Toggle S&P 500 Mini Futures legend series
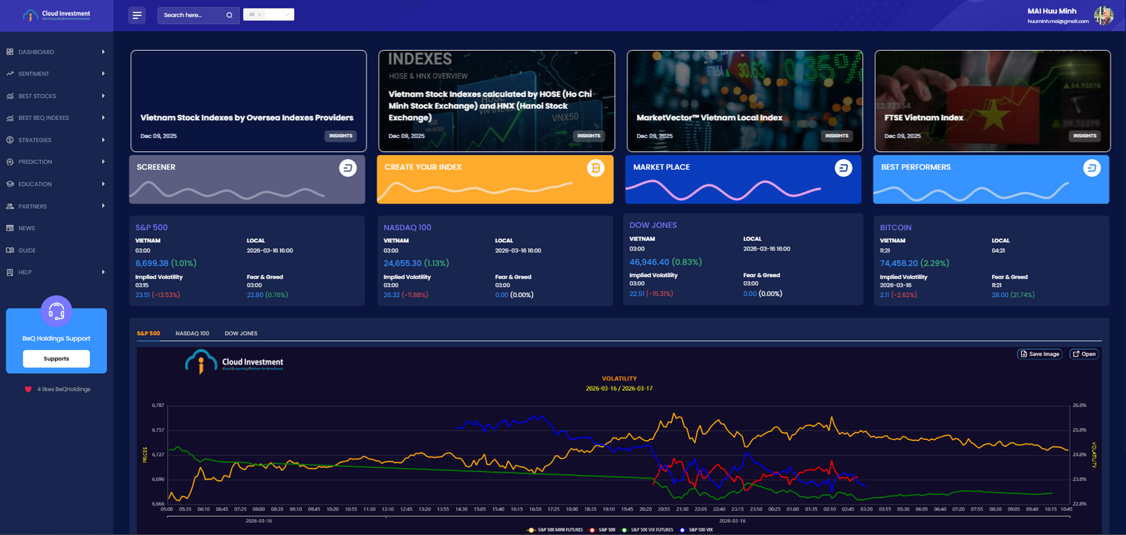The image size is (1126, 535). tap(555, 530)
